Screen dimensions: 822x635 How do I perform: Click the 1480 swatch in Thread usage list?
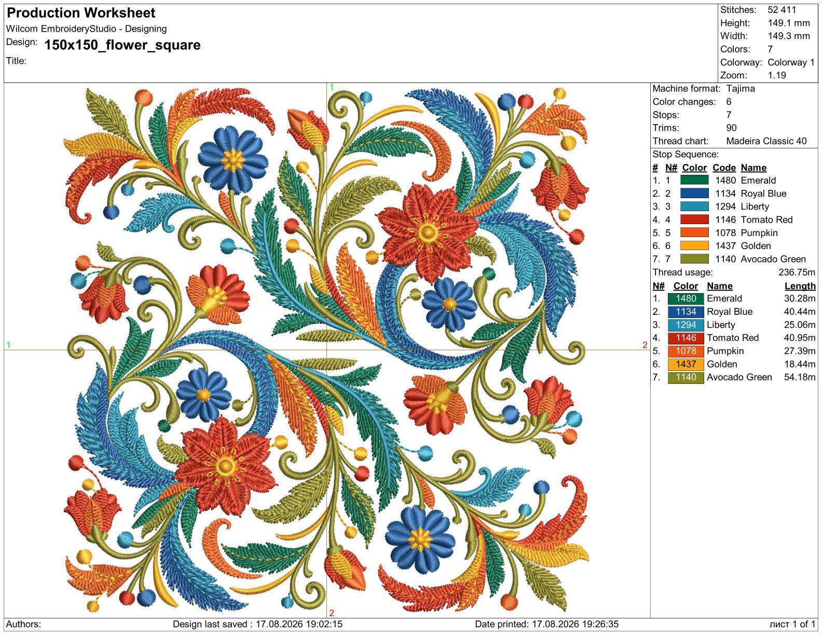[x=686, y=298]
